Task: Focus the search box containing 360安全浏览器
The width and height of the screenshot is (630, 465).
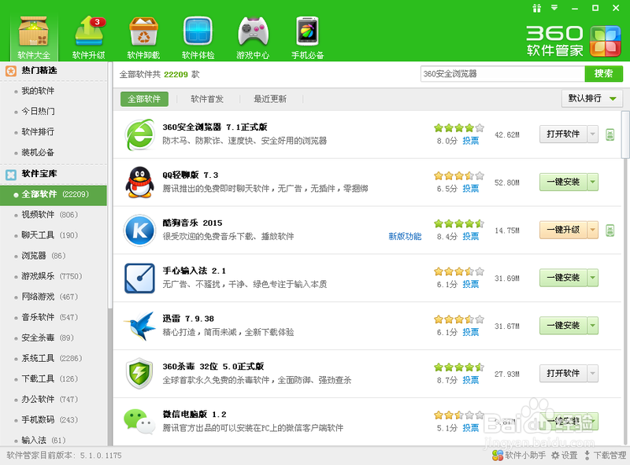Action: tap(502, 74)
